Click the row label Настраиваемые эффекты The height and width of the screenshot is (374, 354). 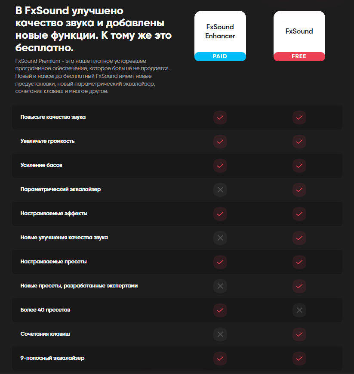54,213
